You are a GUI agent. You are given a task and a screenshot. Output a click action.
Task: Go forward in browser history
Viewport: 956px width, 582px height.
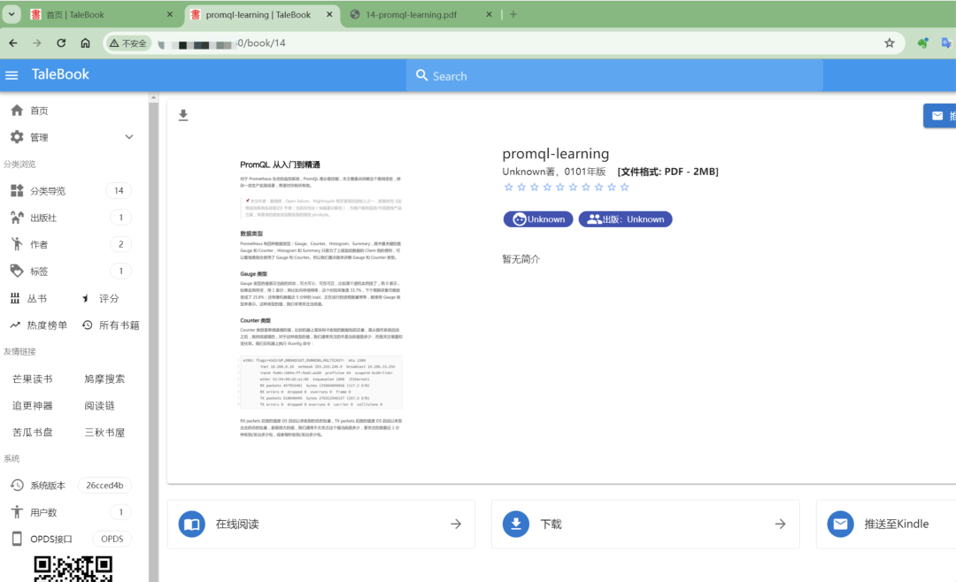(37, 43)
